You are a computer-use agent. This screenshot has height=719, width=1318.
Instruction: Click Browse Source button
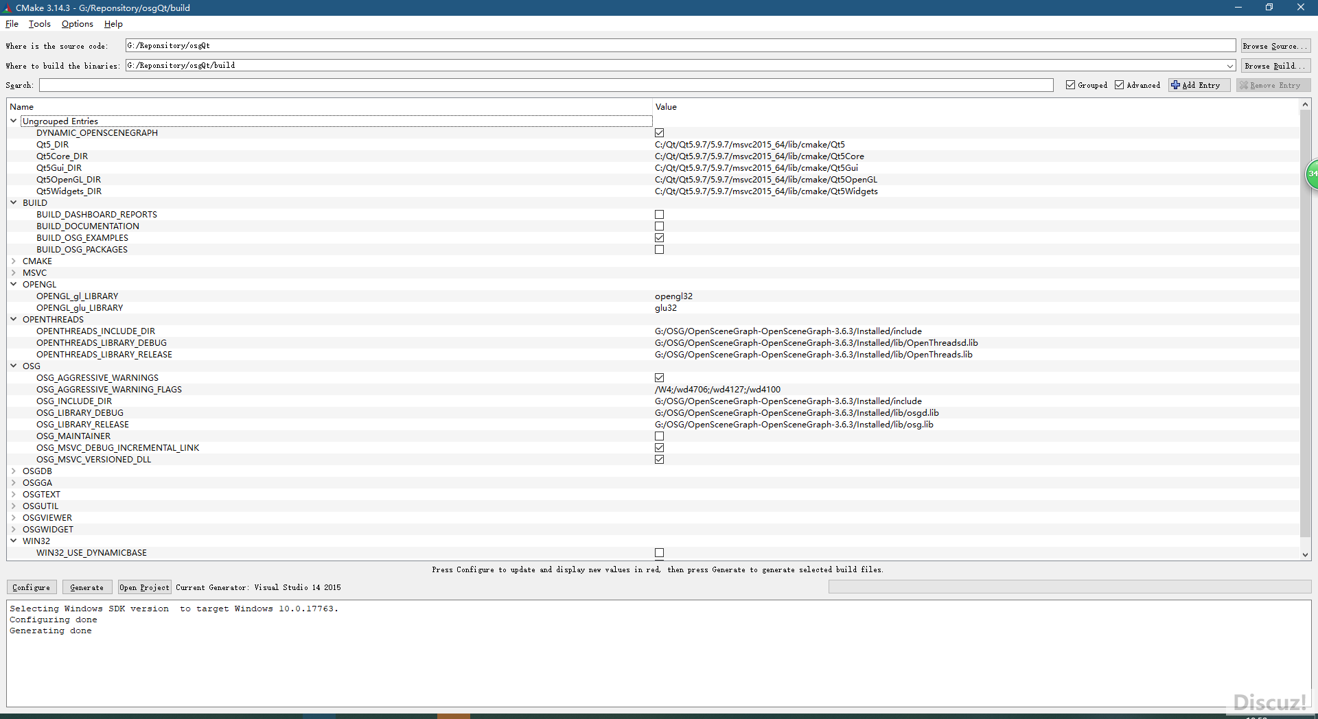click(1275, 46)
